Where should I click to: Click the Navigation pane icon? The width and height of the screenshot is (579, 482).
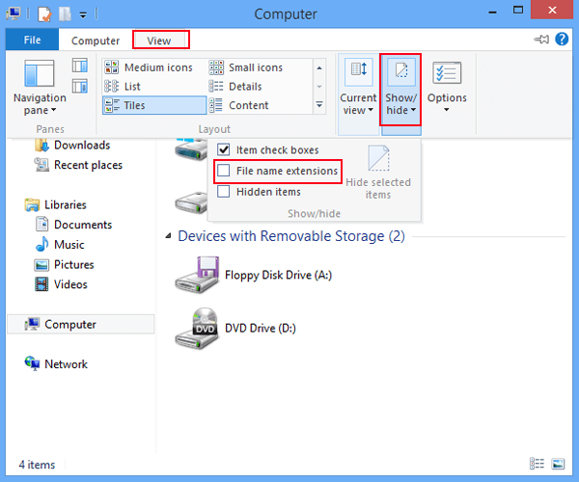(40, 72)
